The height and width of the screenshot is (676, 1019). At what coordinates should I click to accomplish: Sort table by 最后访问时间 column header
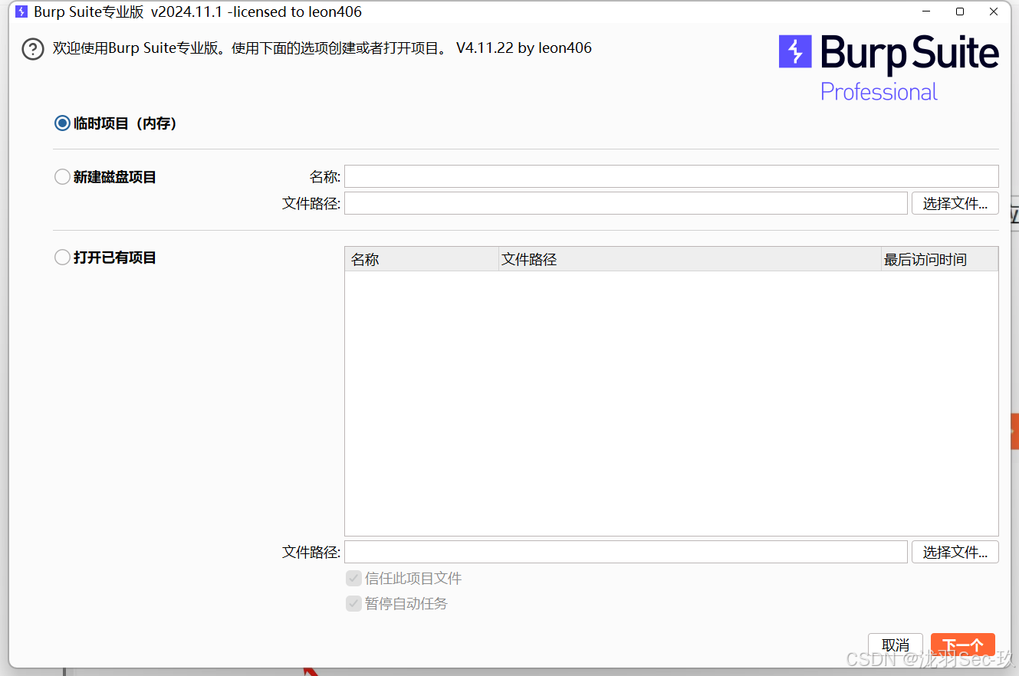tap(939, 259)
